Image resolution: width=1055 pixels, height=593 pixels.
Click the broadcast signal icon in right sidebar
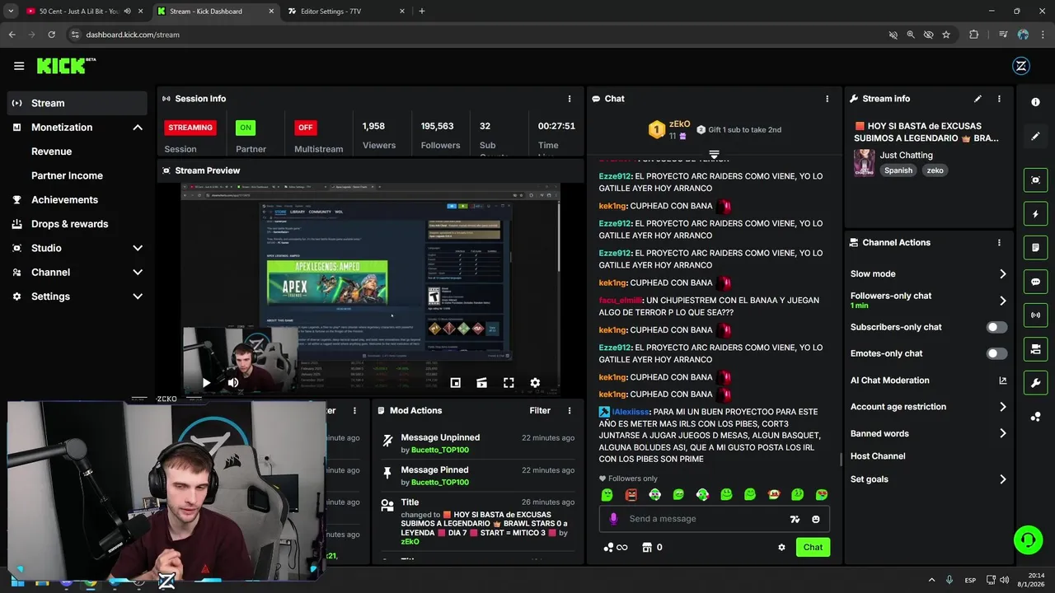(1035, 315)
